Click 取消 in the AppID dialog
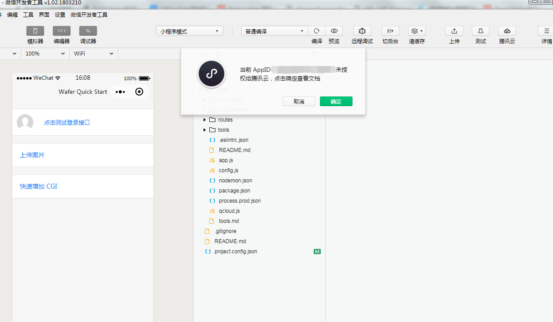 point(299,101)
